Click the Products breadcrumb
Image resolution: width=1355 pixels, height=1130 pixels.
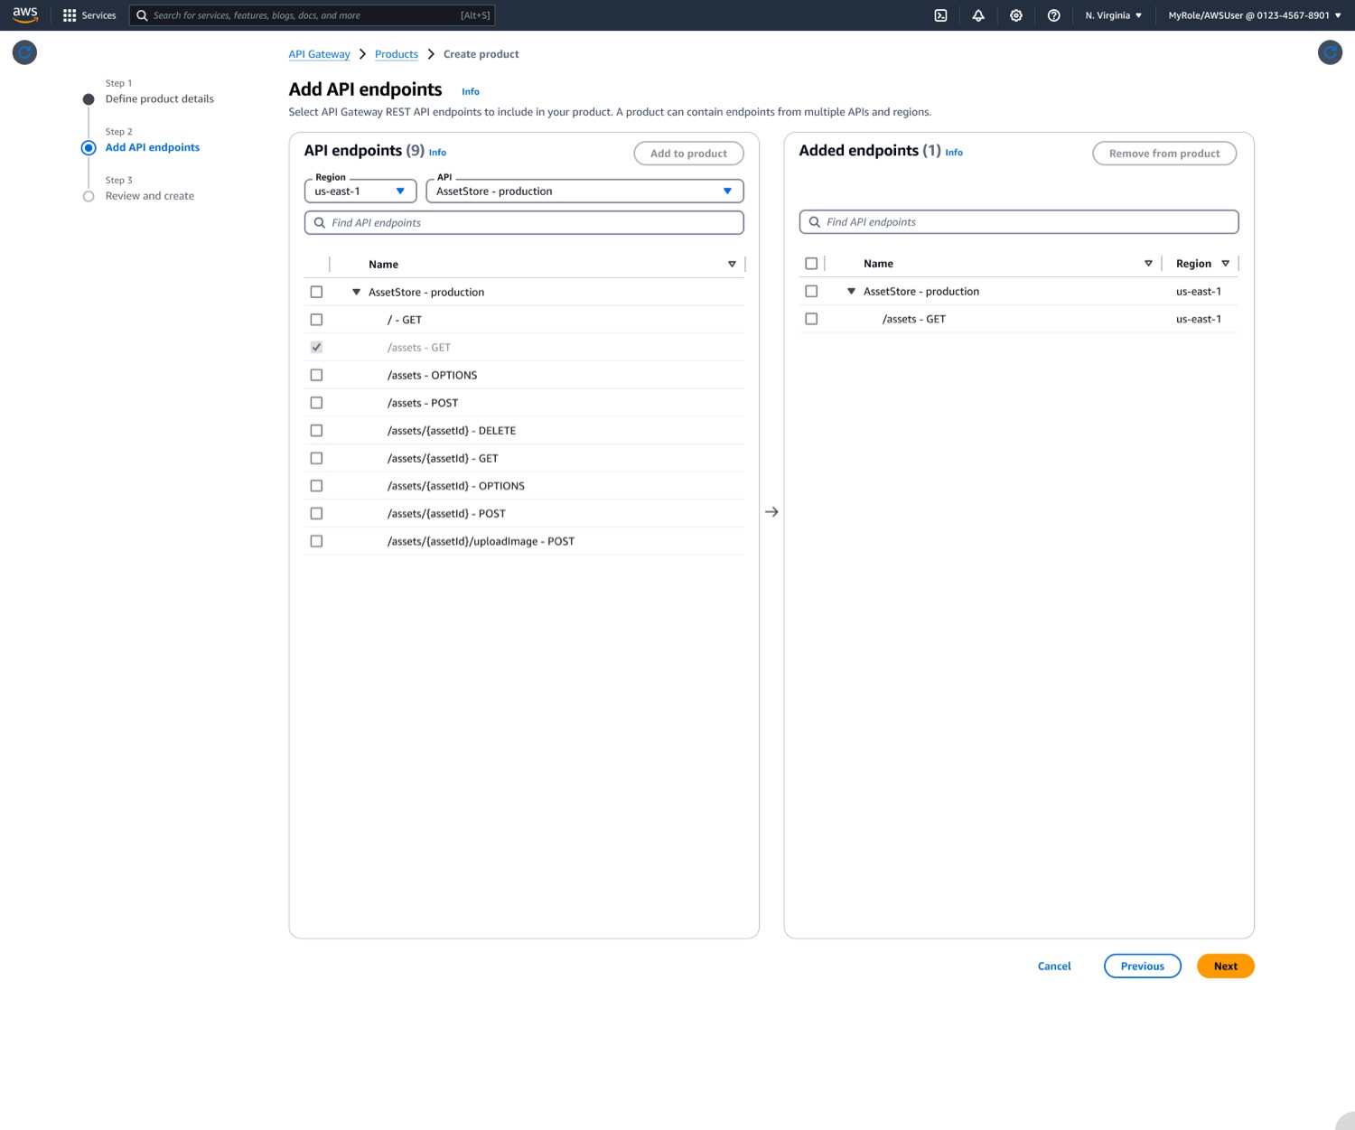pos(397,54)
